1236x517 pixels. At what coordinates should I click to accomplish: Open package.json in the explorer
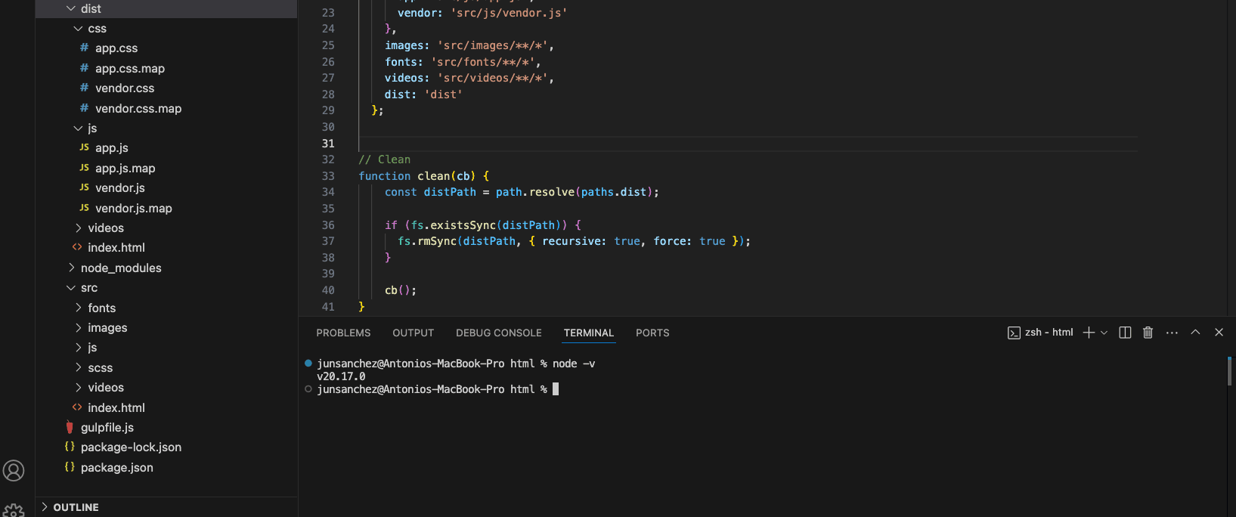pyautogui.click(x=116, y=468)
